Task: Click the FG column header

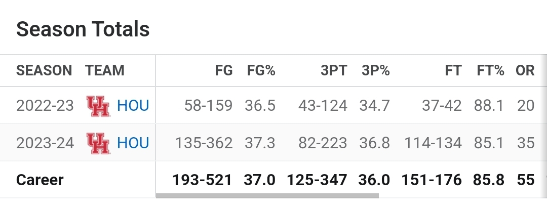Action: (224, 70)
